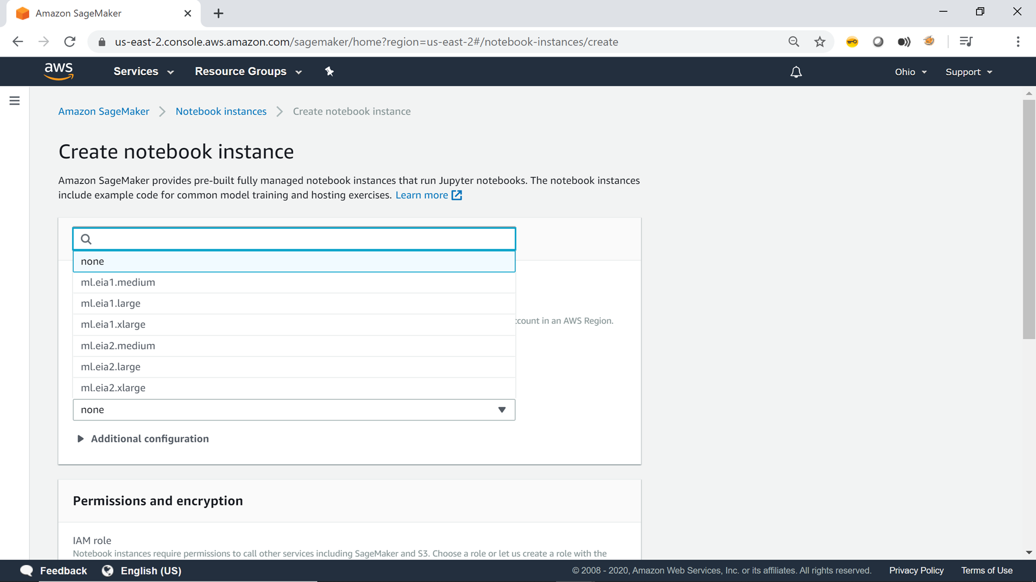Click the browser reload icon
This screenshot has height=582, width=1036.
pyautogui.click(x=70, y=42)
